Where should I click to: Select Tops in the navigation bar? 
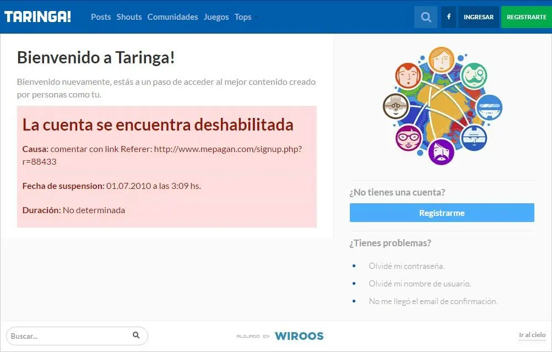[x=243, y=17]
